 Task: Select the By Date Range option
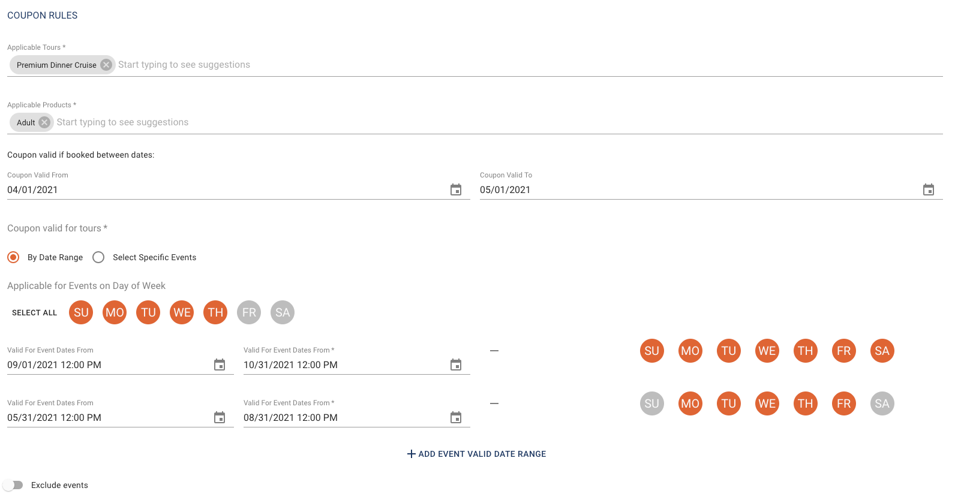pyautogui.click(x=13, y=257)
